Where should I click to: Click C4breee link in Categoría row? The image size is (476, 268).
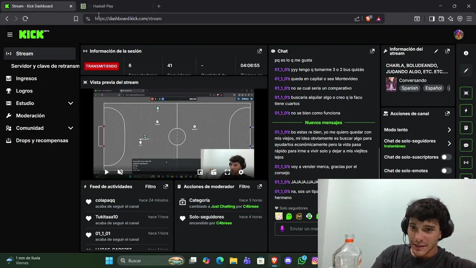(x=251, y=207)
